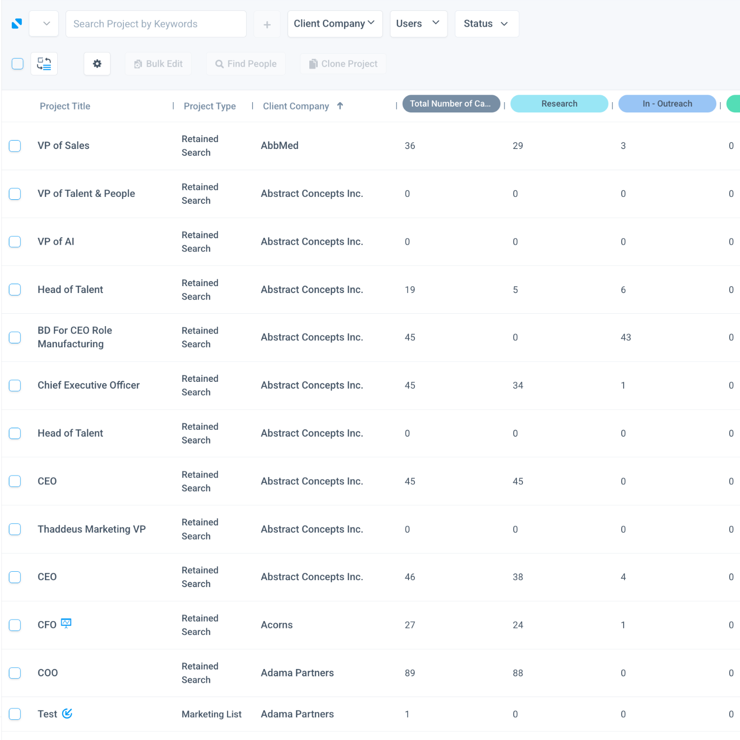The image size is (740, 740).
Task: Click the clipboard icon inside Bulk Edit
Action: point(138,64)
